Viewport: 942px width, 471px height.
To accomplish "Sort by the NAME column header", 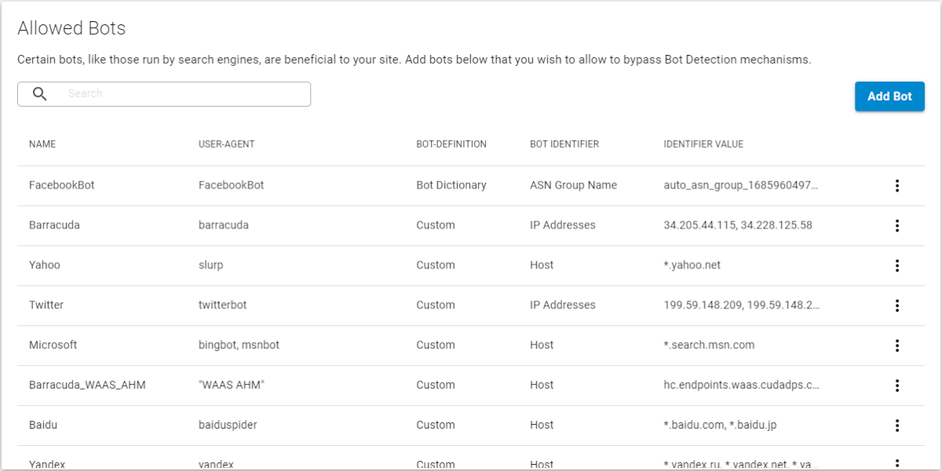I will (42, 144).
